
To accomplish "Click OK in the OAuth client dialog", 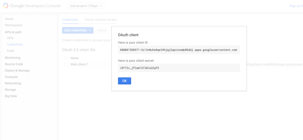I will pyautogui.click(x=124, y=81).
